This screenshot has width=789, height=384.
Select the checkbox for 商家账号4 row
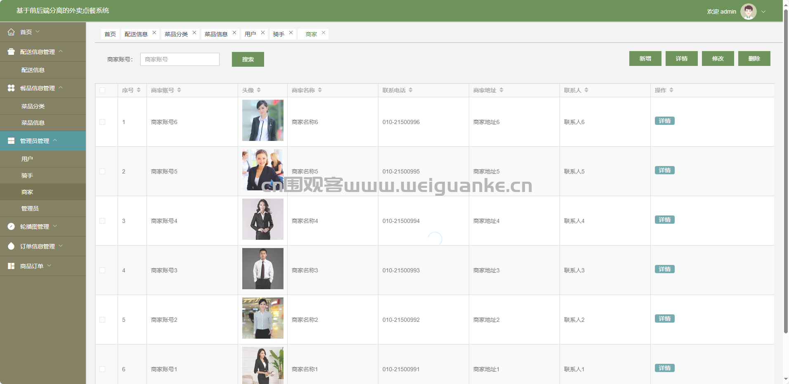pos(102,221)
